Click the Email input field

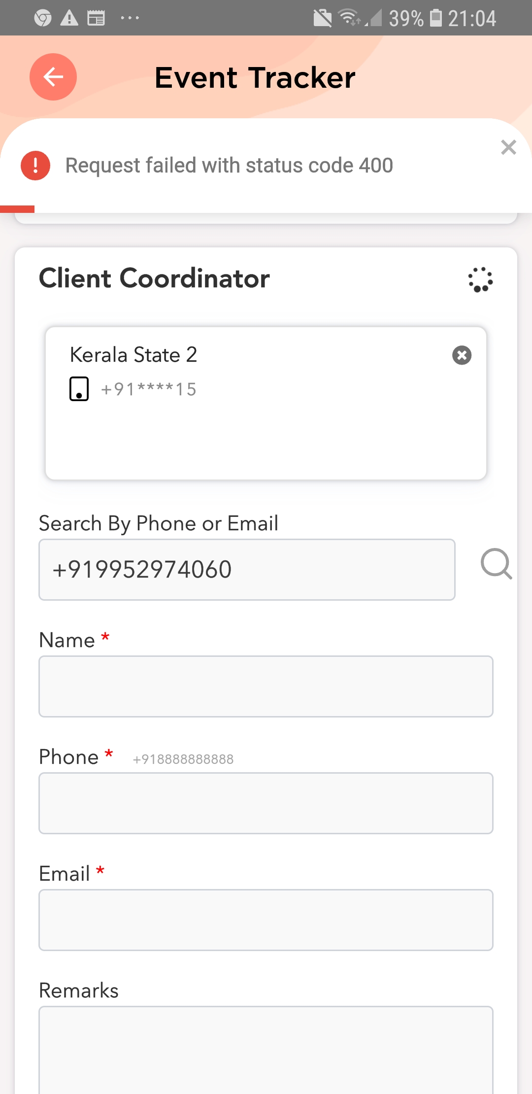click(266, 920)
